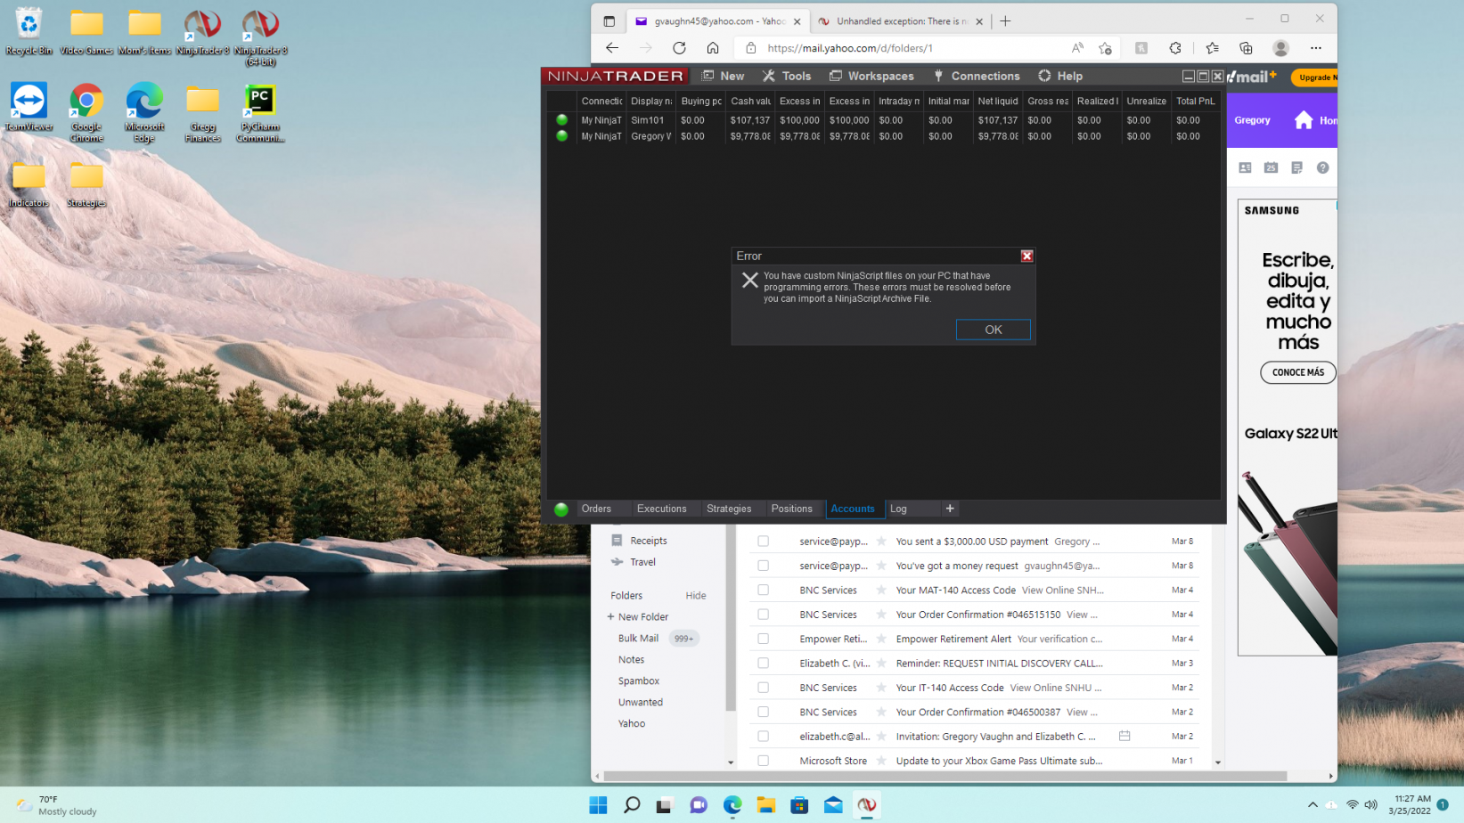This screenshot has height=823, width=1464.
Task: Open Yahoo Mail contacts icon
Action: coord(1246,167)
